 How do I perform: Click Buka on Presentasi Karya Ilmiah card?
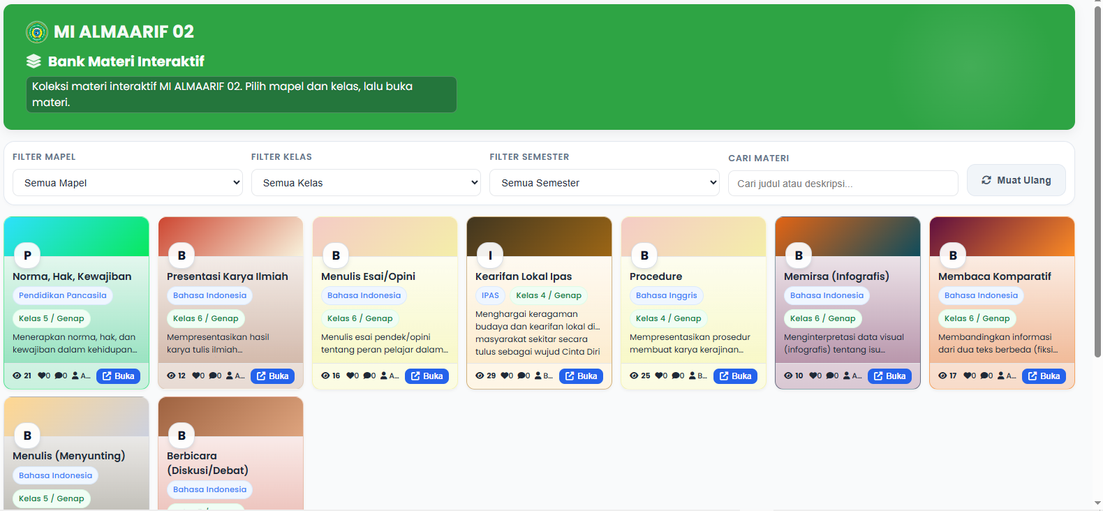tap(273, 376)
